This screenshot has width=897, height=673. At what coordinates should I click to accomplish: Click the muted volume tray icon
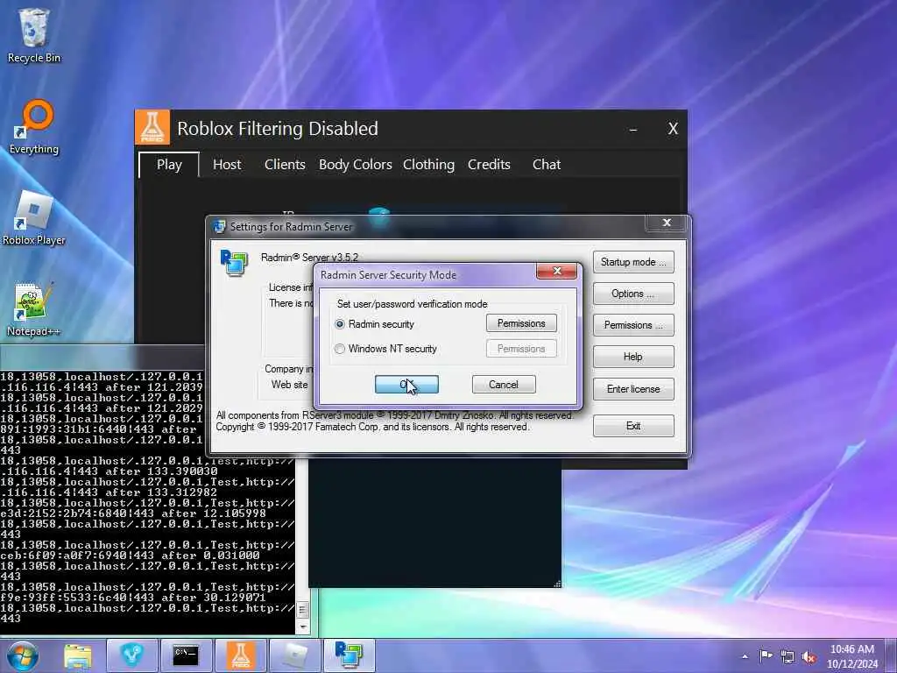click(x=809, y=656)
